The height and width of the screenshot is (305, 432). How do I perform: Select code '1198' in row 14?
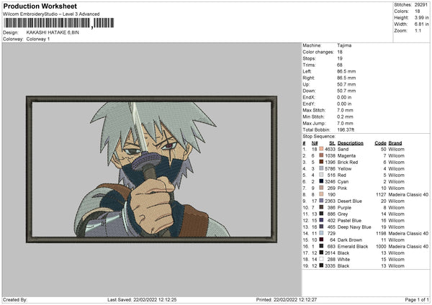coord(381,233)
